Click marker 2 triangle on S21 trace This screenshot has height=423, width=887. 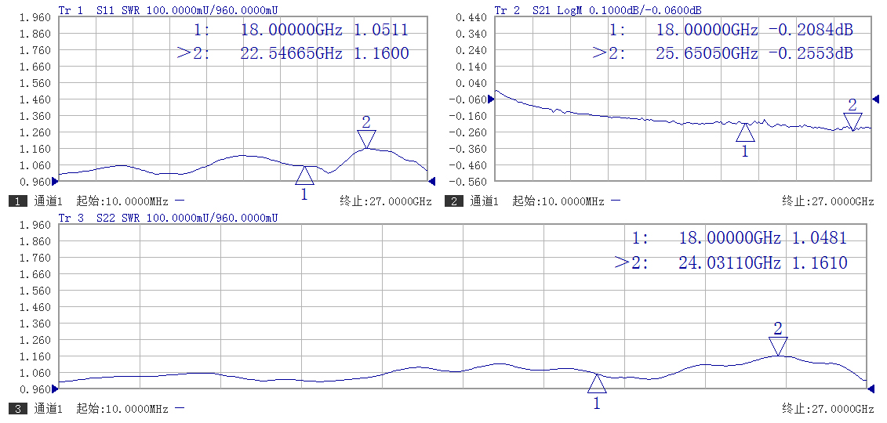point(852,121)
